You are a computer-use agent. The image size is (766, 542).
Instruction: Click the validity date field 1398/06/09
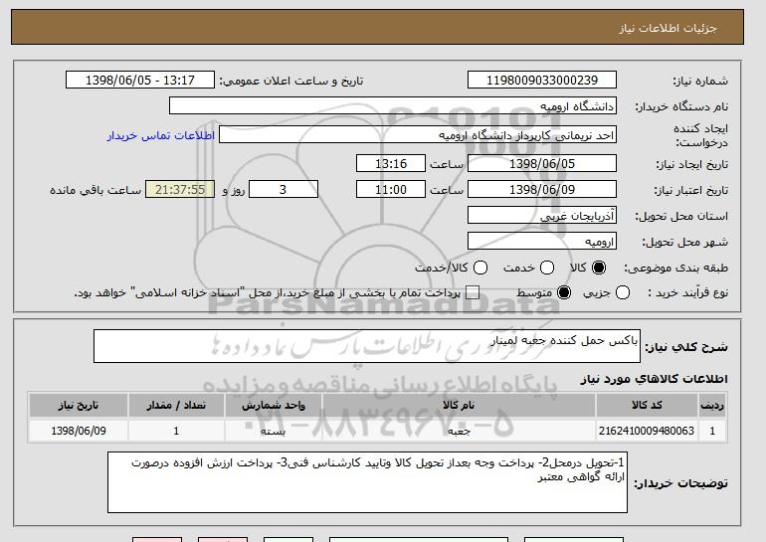pyautogui.click(x=542, y=190)
